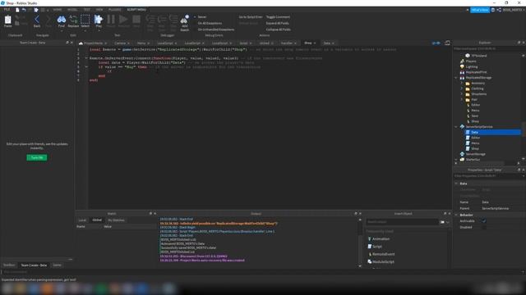
Task: Enable break On Unhandled Exceptions
Action: [215, 29]
